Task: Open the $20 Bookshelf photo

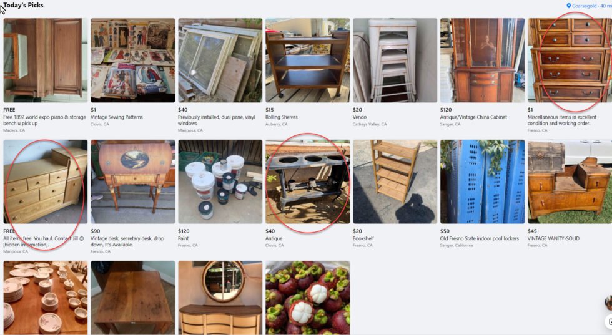Action: [395, 182]
